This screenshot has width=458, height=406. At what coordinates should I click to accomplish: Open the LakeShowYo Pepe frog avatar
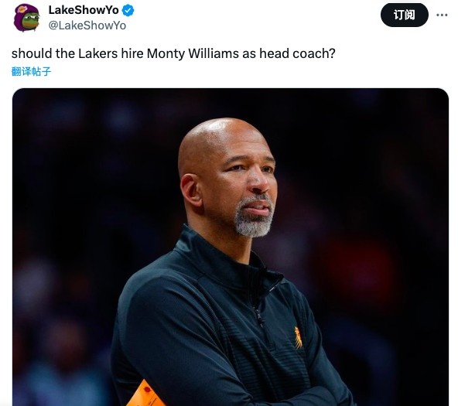click(x=26, y=18)
